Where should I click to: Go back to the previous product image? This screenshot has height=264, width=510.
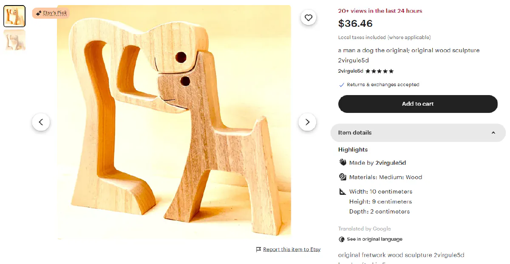click(x=41, y=122)
